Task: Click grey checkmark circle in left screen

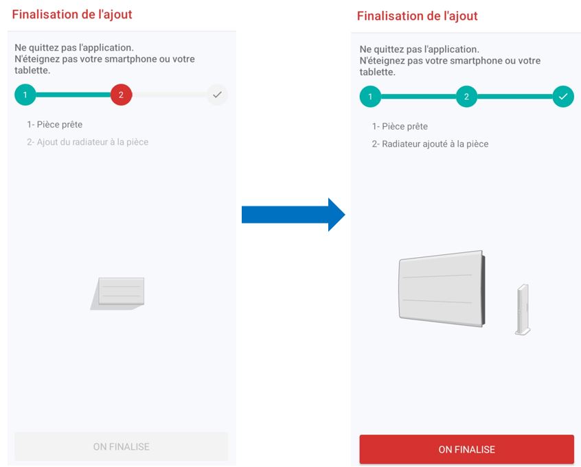Action: [217, 95]
